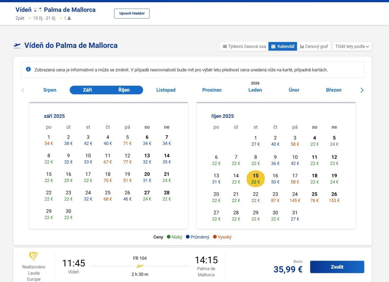Select the Listopad month tab

(x=166, y=90)
